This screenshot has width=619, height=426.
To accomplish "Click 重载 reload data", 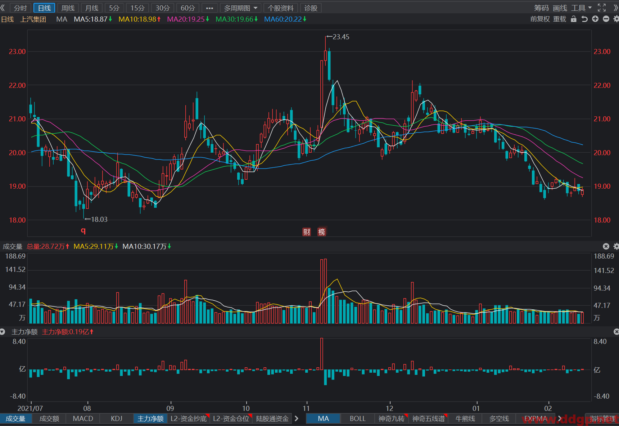I will 560,19.
